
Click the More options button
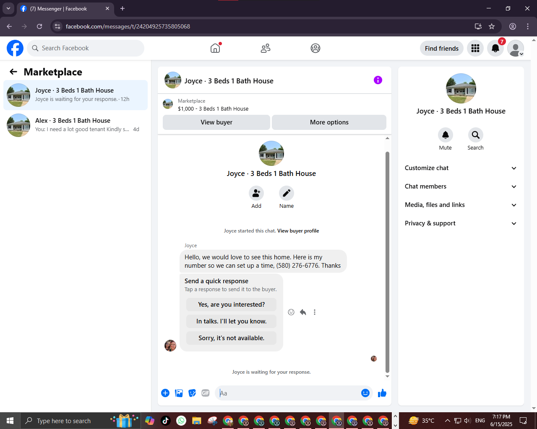point(329,122)
